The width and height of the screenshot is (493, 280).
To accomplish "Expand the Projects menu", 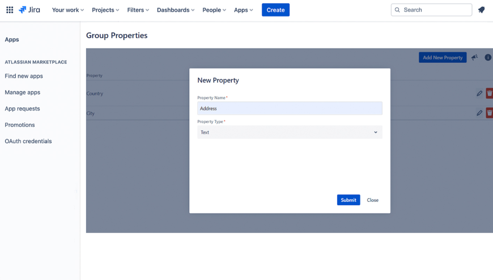I will click(x=105, y=10).
